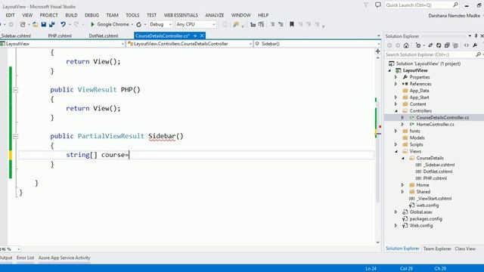484x272 pixels.
Task: Select HomeController.cs in Solution Explorer
Action: tap(436, 124)
